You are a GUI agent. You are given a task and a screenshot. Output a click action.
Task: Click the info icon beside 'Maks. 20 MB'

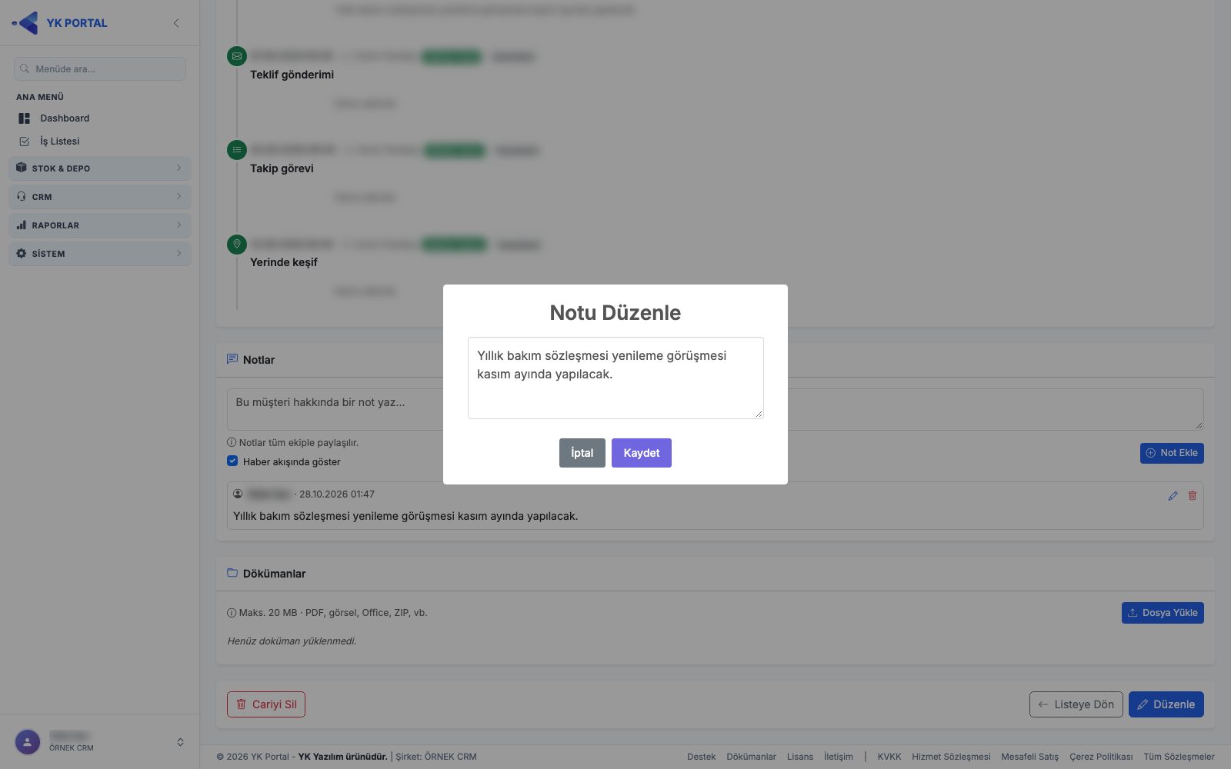tap(232, 613)
